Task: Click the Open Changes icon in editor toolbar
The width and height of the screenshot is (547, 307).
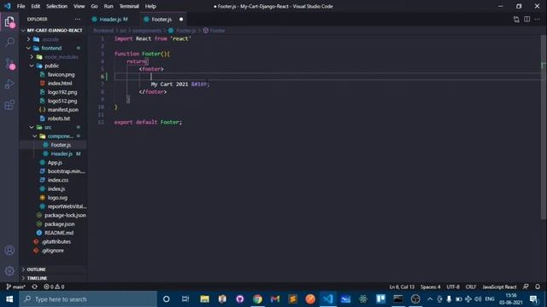Action: pyautogui.click(x=516, y=19)
